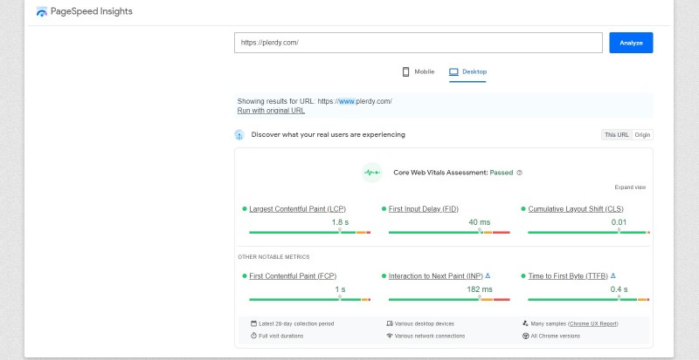The width and height of the screenshot is (699, 360).
Task: Click the FID value 40 ms
Action: coord(480,222)
